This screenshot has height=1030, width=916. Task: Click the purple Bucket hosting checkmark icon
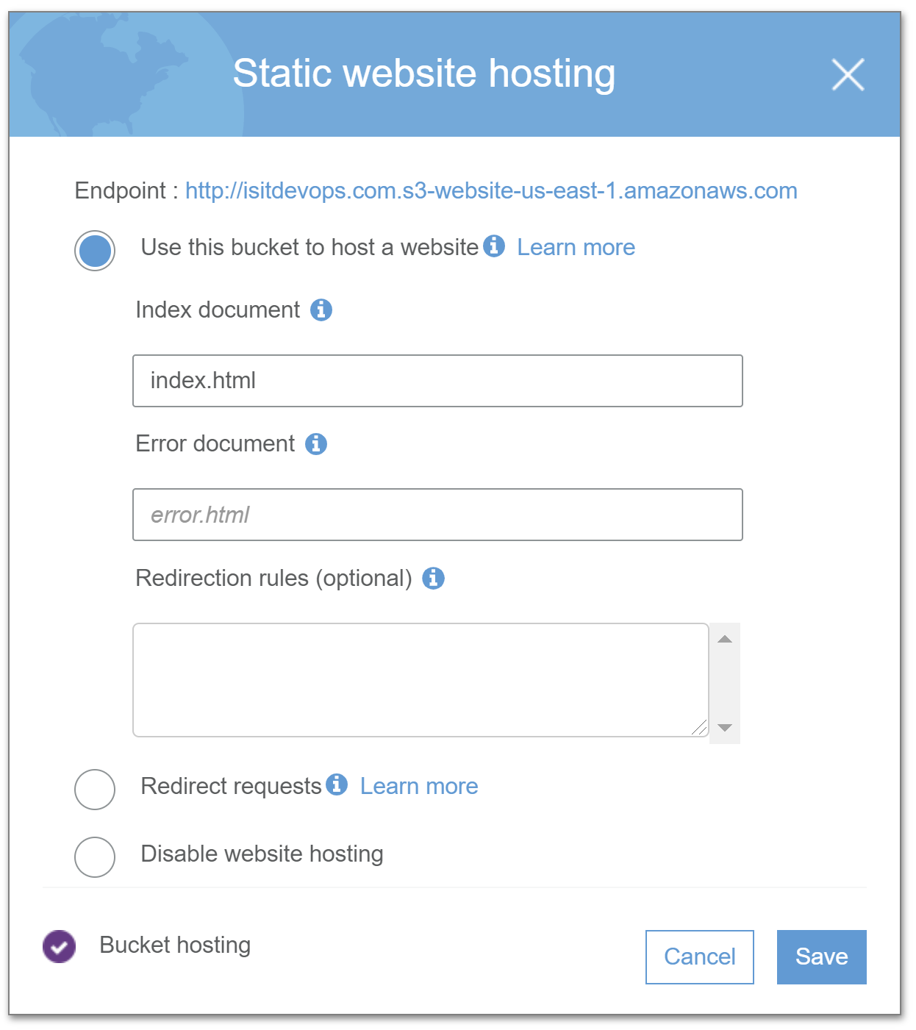click(60, 946)
